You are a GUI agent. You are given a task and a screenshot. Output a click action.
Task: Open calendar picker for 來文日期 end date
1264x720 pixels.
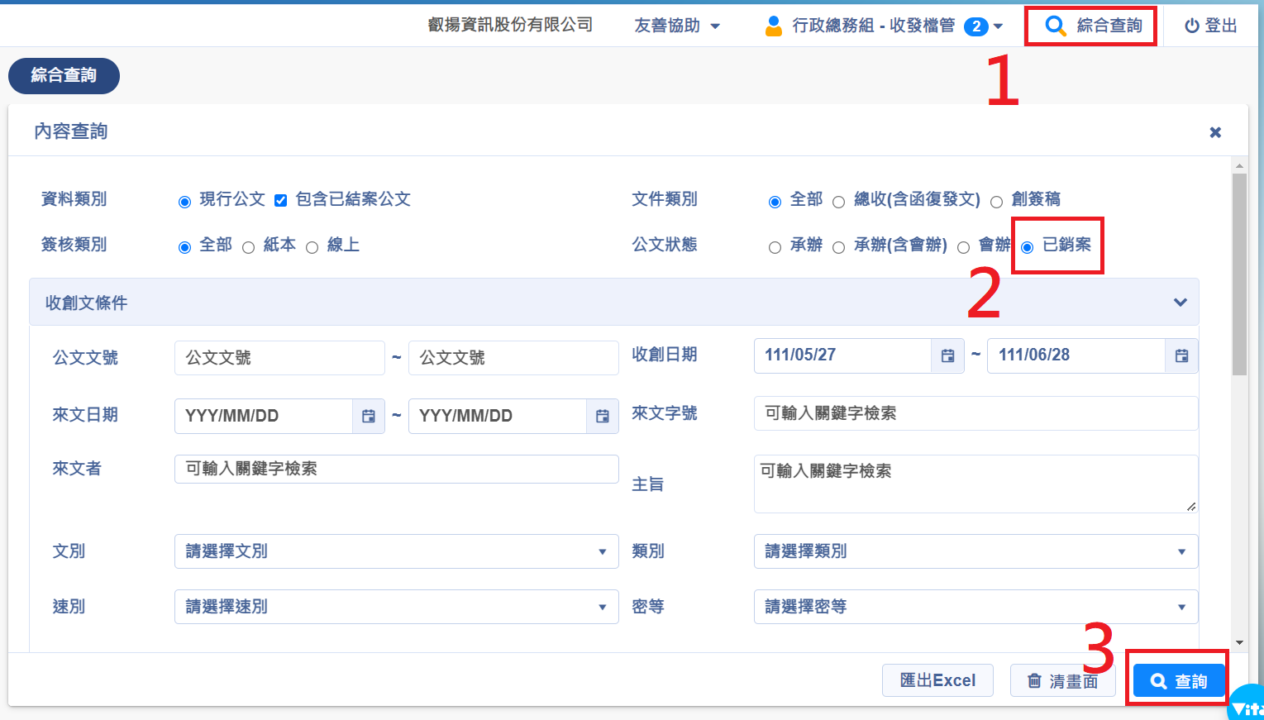pyautogui.click(x=603, y=416)
